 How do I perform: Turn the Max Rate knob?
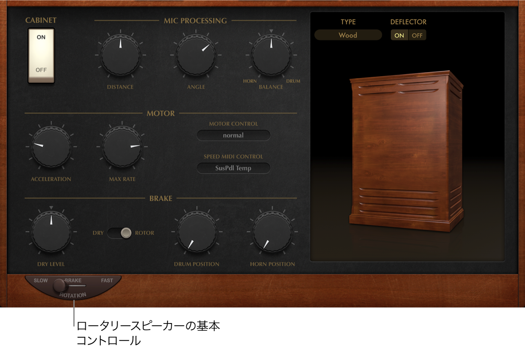(123, 147)
